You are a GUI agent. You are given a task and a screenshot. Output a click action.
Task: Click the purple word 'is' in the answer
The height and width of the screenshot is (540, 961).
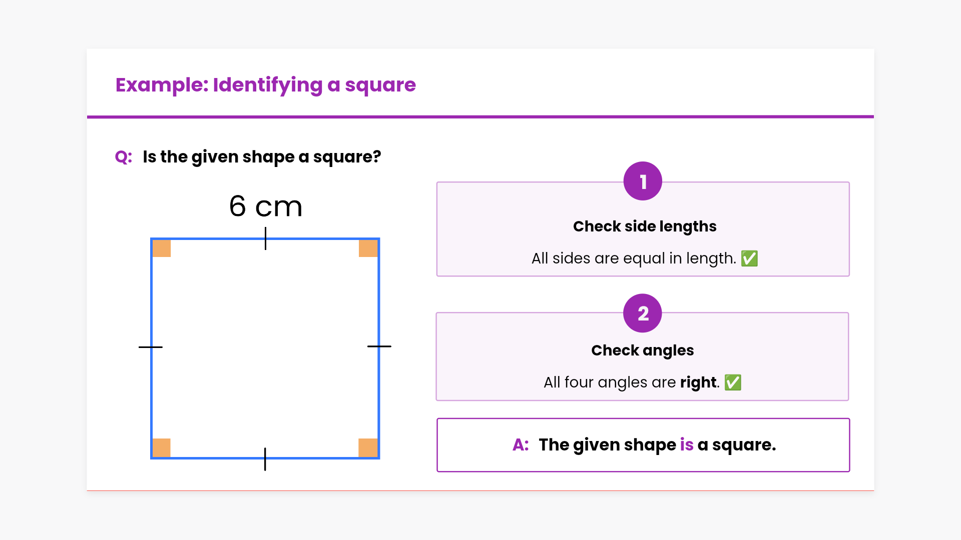point(687,445)
